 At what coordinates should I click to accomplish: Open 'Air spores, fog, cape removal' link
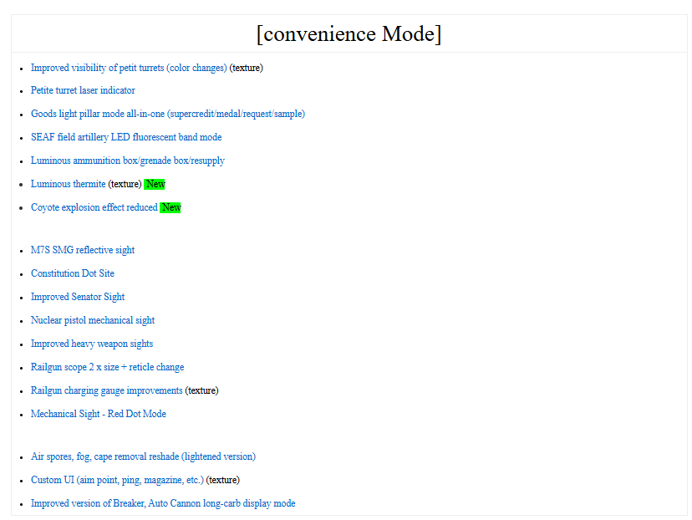[x=143, y=456]
